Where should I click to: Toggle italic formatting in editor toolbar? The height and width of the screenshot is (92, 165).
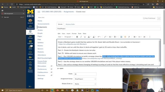coord(81,37)
